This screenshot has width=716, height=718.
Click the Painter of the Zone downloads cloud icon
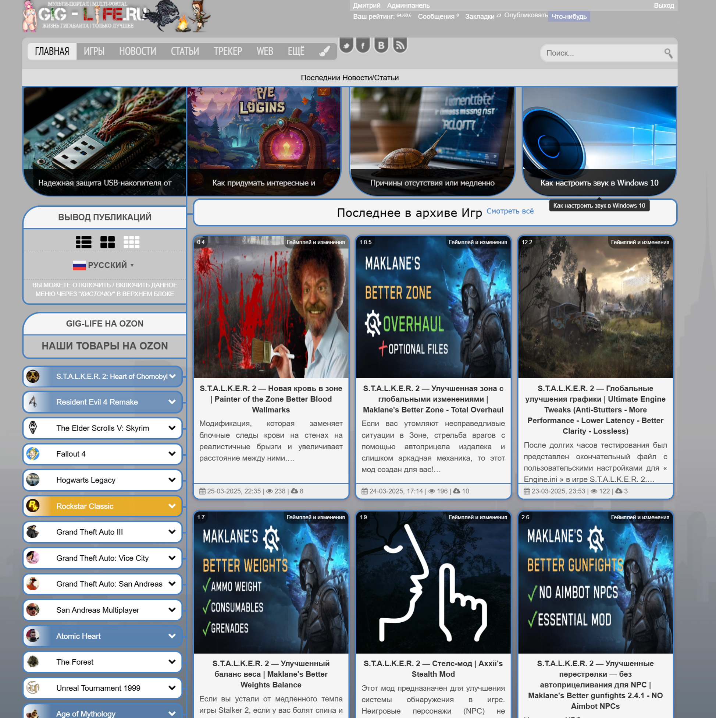click(x=295, y=491)
